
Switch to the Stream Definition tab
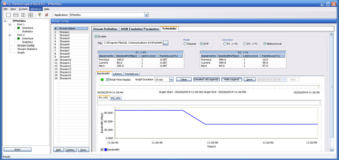click(105, 29)
